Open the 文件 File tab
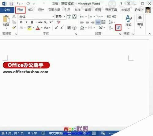The image size is (153, 136). pos(7,10)
